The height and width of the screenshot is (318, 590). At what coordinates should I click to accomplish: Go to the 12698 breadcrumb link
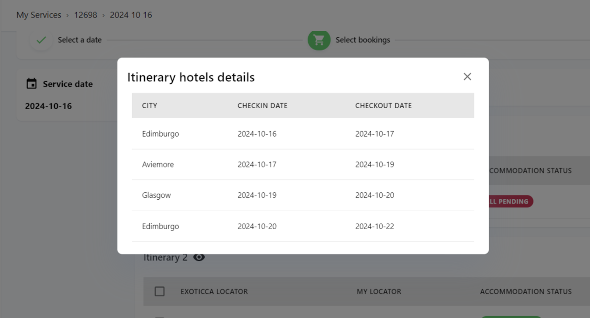[86, 15]
